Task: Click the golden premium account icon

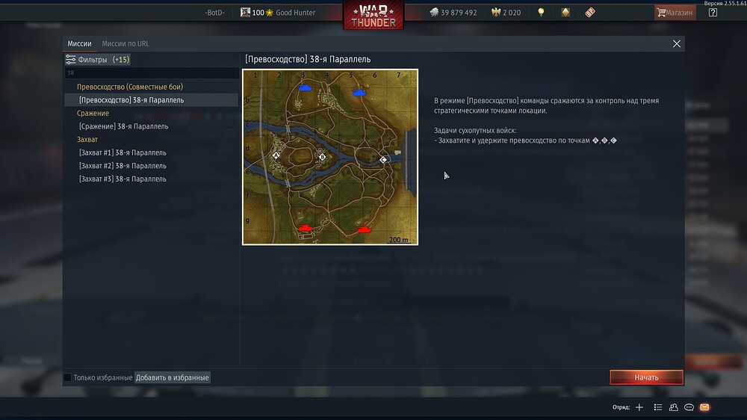Action: click(x=565, y=13)
